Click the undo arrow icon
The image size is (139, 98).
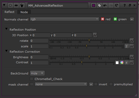tap(105, 6)
